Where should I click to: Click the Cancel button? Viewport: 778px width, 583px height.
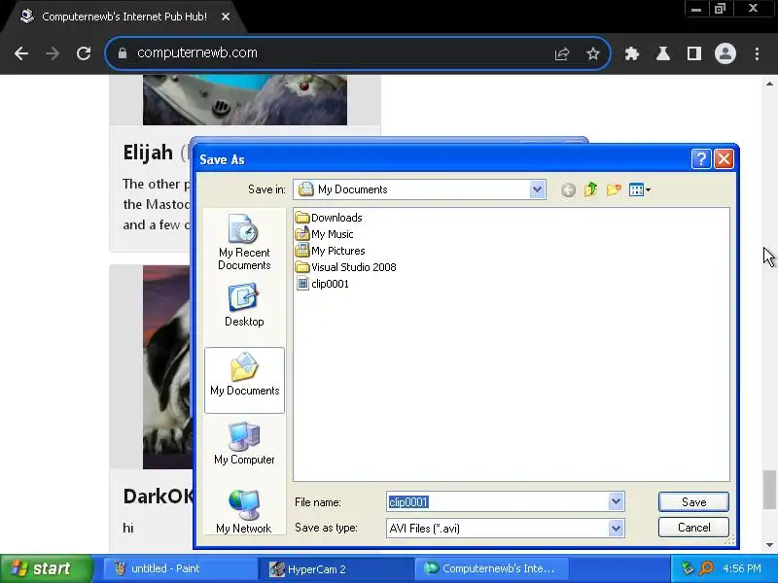(693, 528)
